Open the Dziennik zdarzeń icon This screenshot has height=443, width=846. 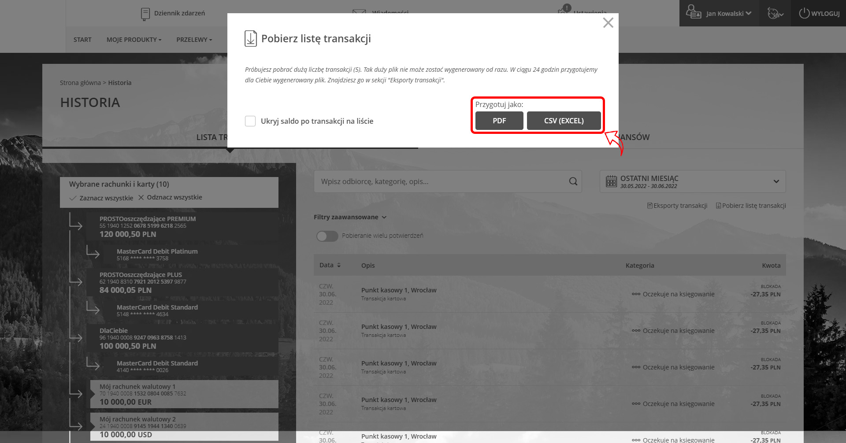coord(145,14)
